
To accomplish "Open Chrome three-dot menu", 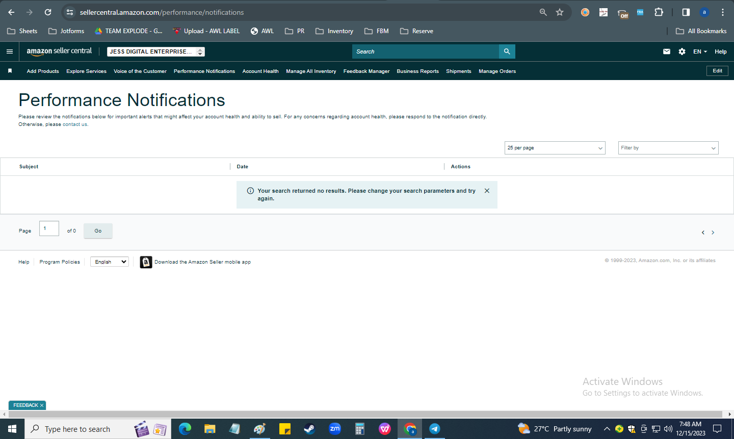I will [723, 12].
